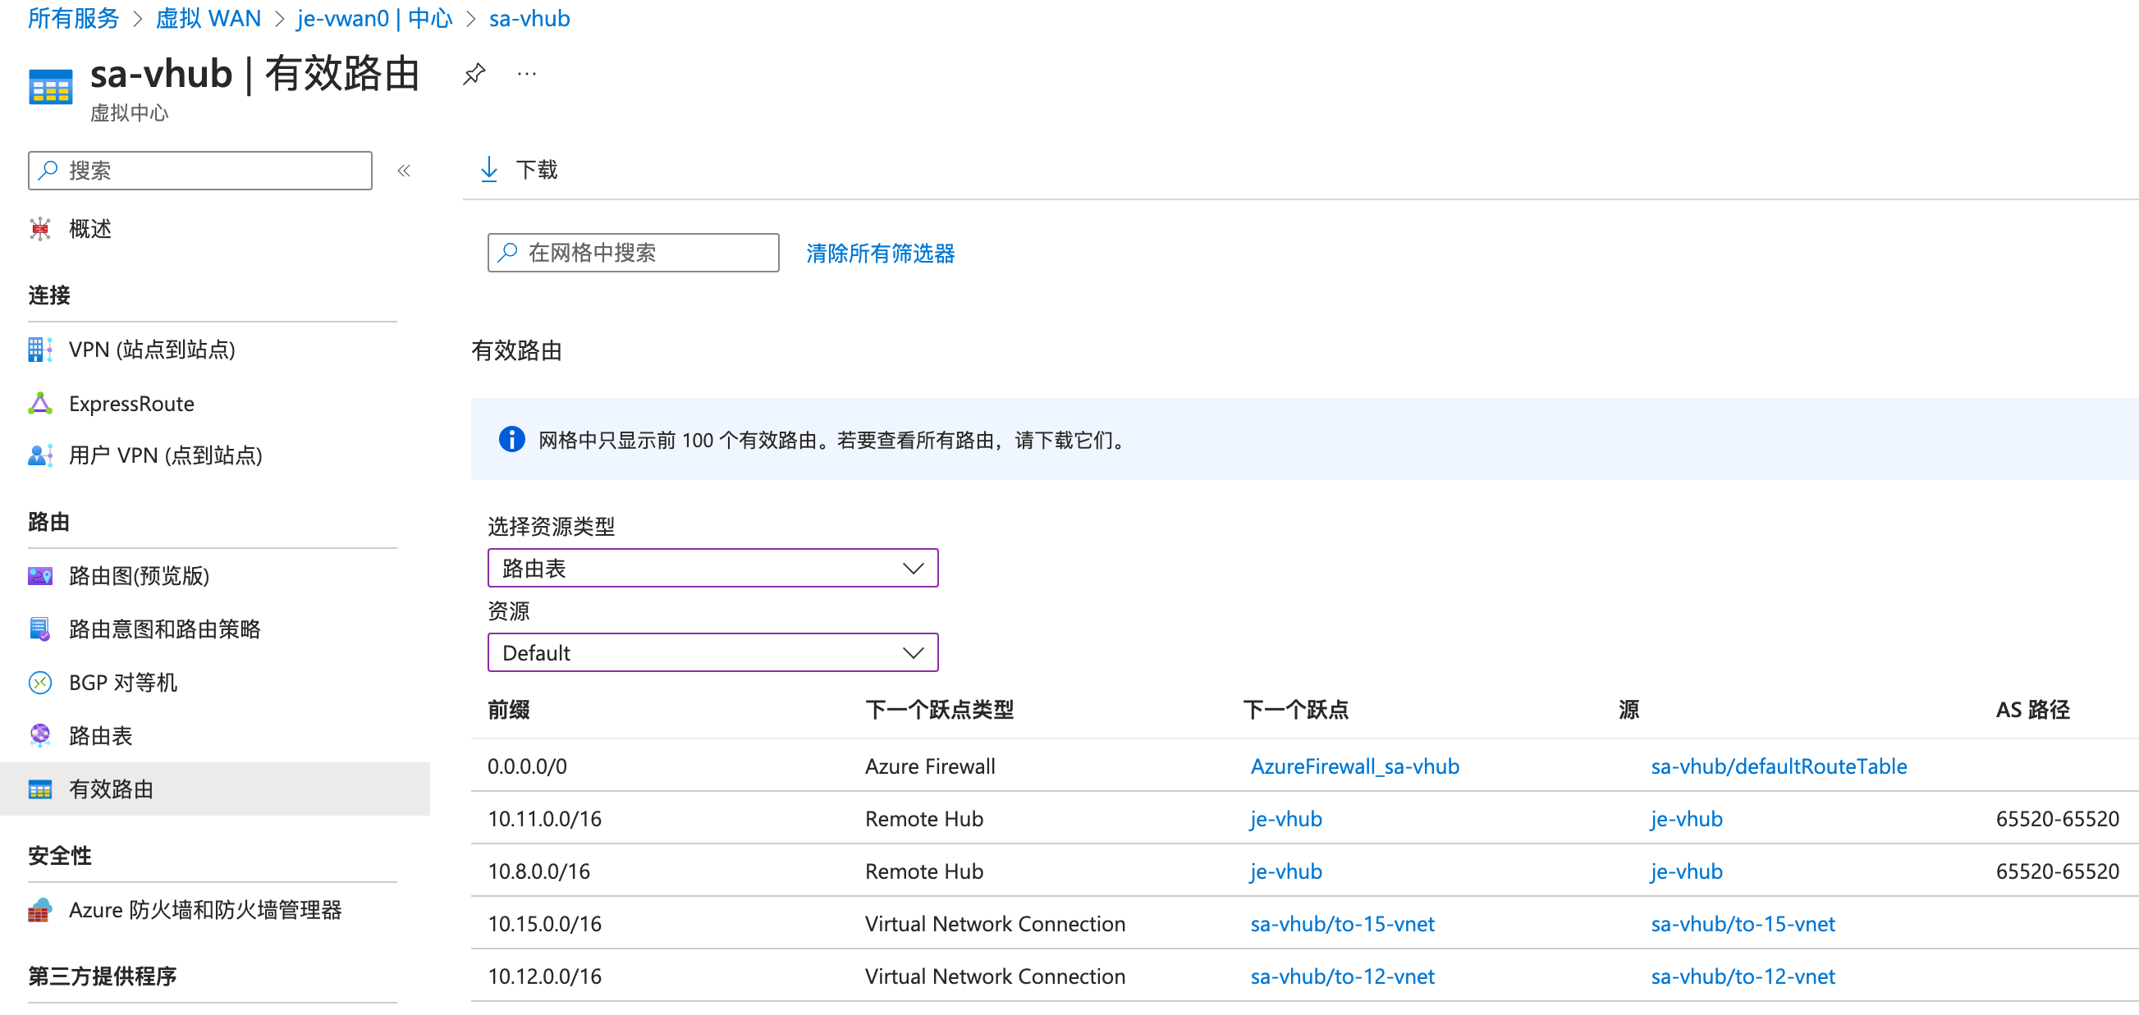This screenshot has height=1015, width=2139.
Task: Sort by the 前缀 column header
Action: pyautogui.click(x=508, y=711)
